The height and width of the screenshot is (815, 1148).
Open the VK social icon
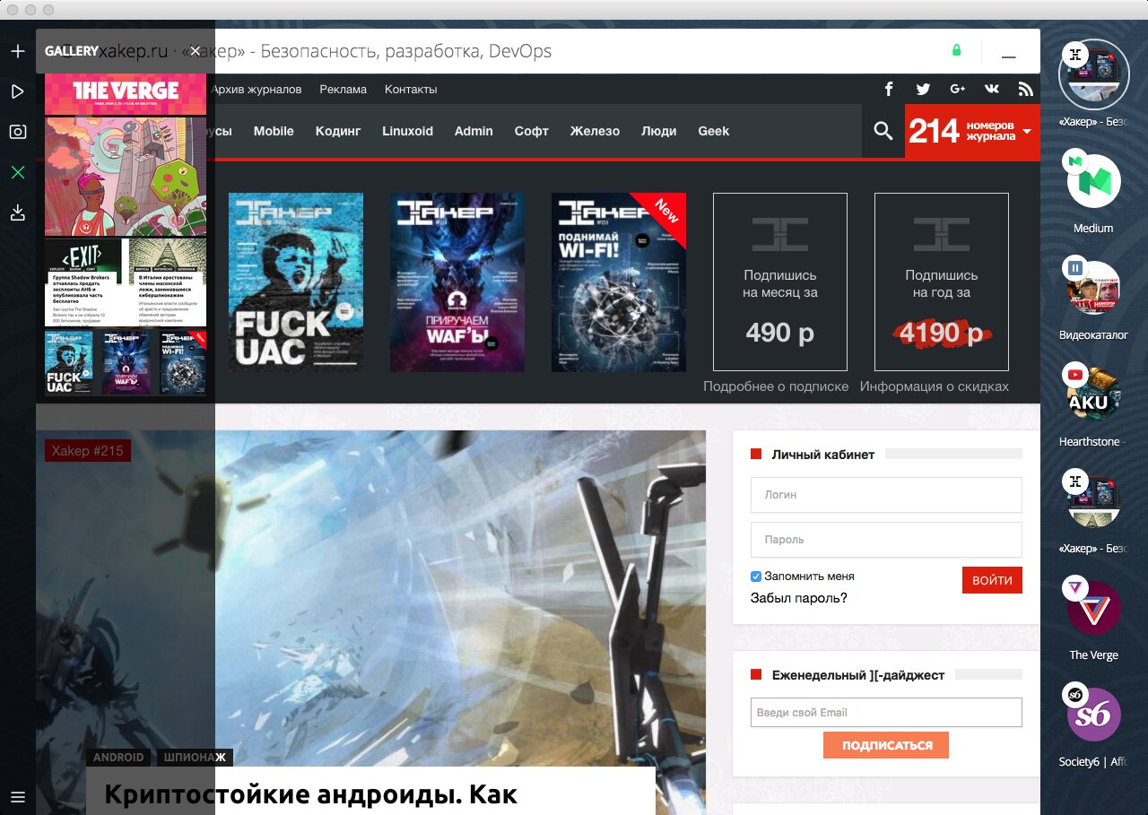point(992,89)
